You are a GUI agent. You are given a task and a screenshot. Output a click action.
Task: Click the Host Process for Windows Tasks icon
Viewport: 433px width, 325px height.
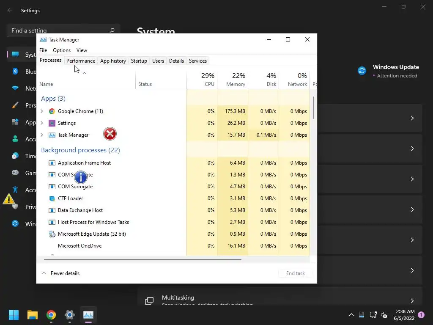click(52, 222)
